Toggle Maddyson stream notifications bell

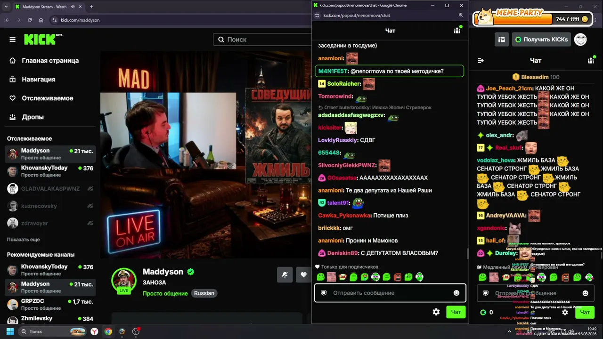pyautogui.click(x=285, y=275)
